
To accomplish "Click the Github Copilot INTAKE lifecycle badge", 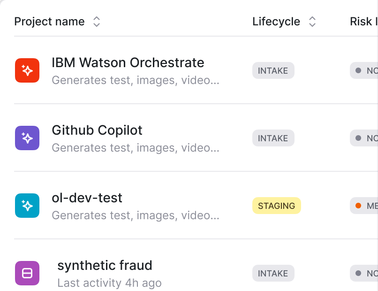I will (x=273, y=138).
